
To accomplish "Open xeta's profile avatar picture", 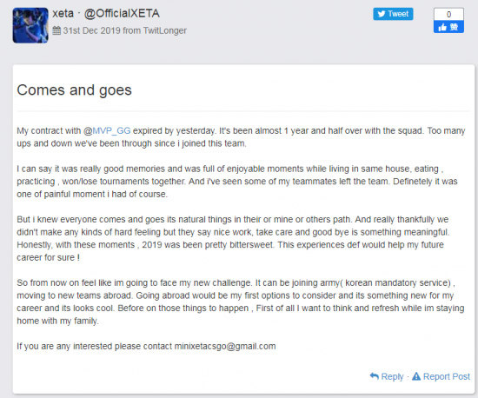I will point(30,25).
